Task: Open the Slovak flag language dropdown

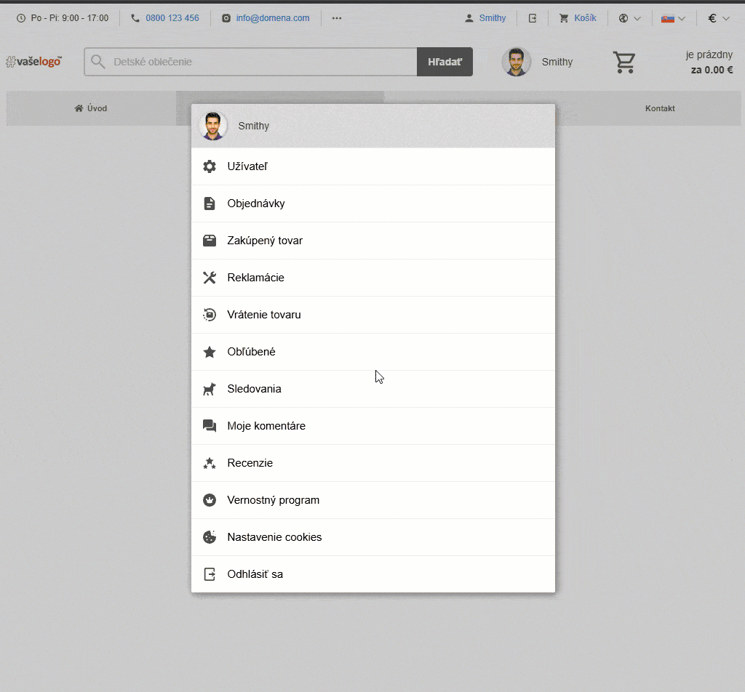Action: (x=673, y=18)
